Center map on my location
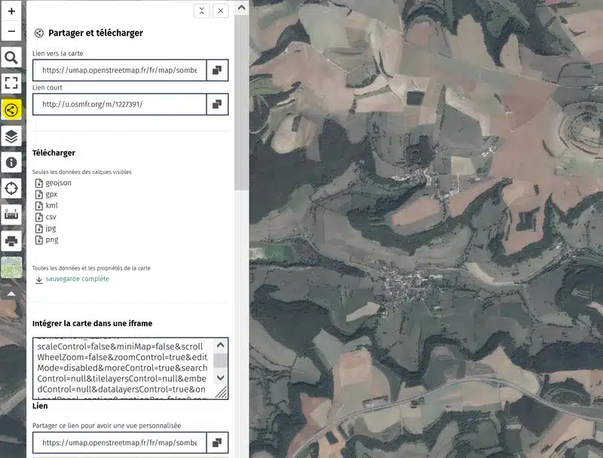This screenshot has height=458, width=603. pos(11,188)
